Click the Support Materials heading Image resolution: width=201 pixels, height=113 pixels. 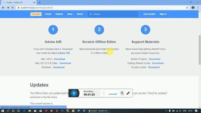click(145, 42)
